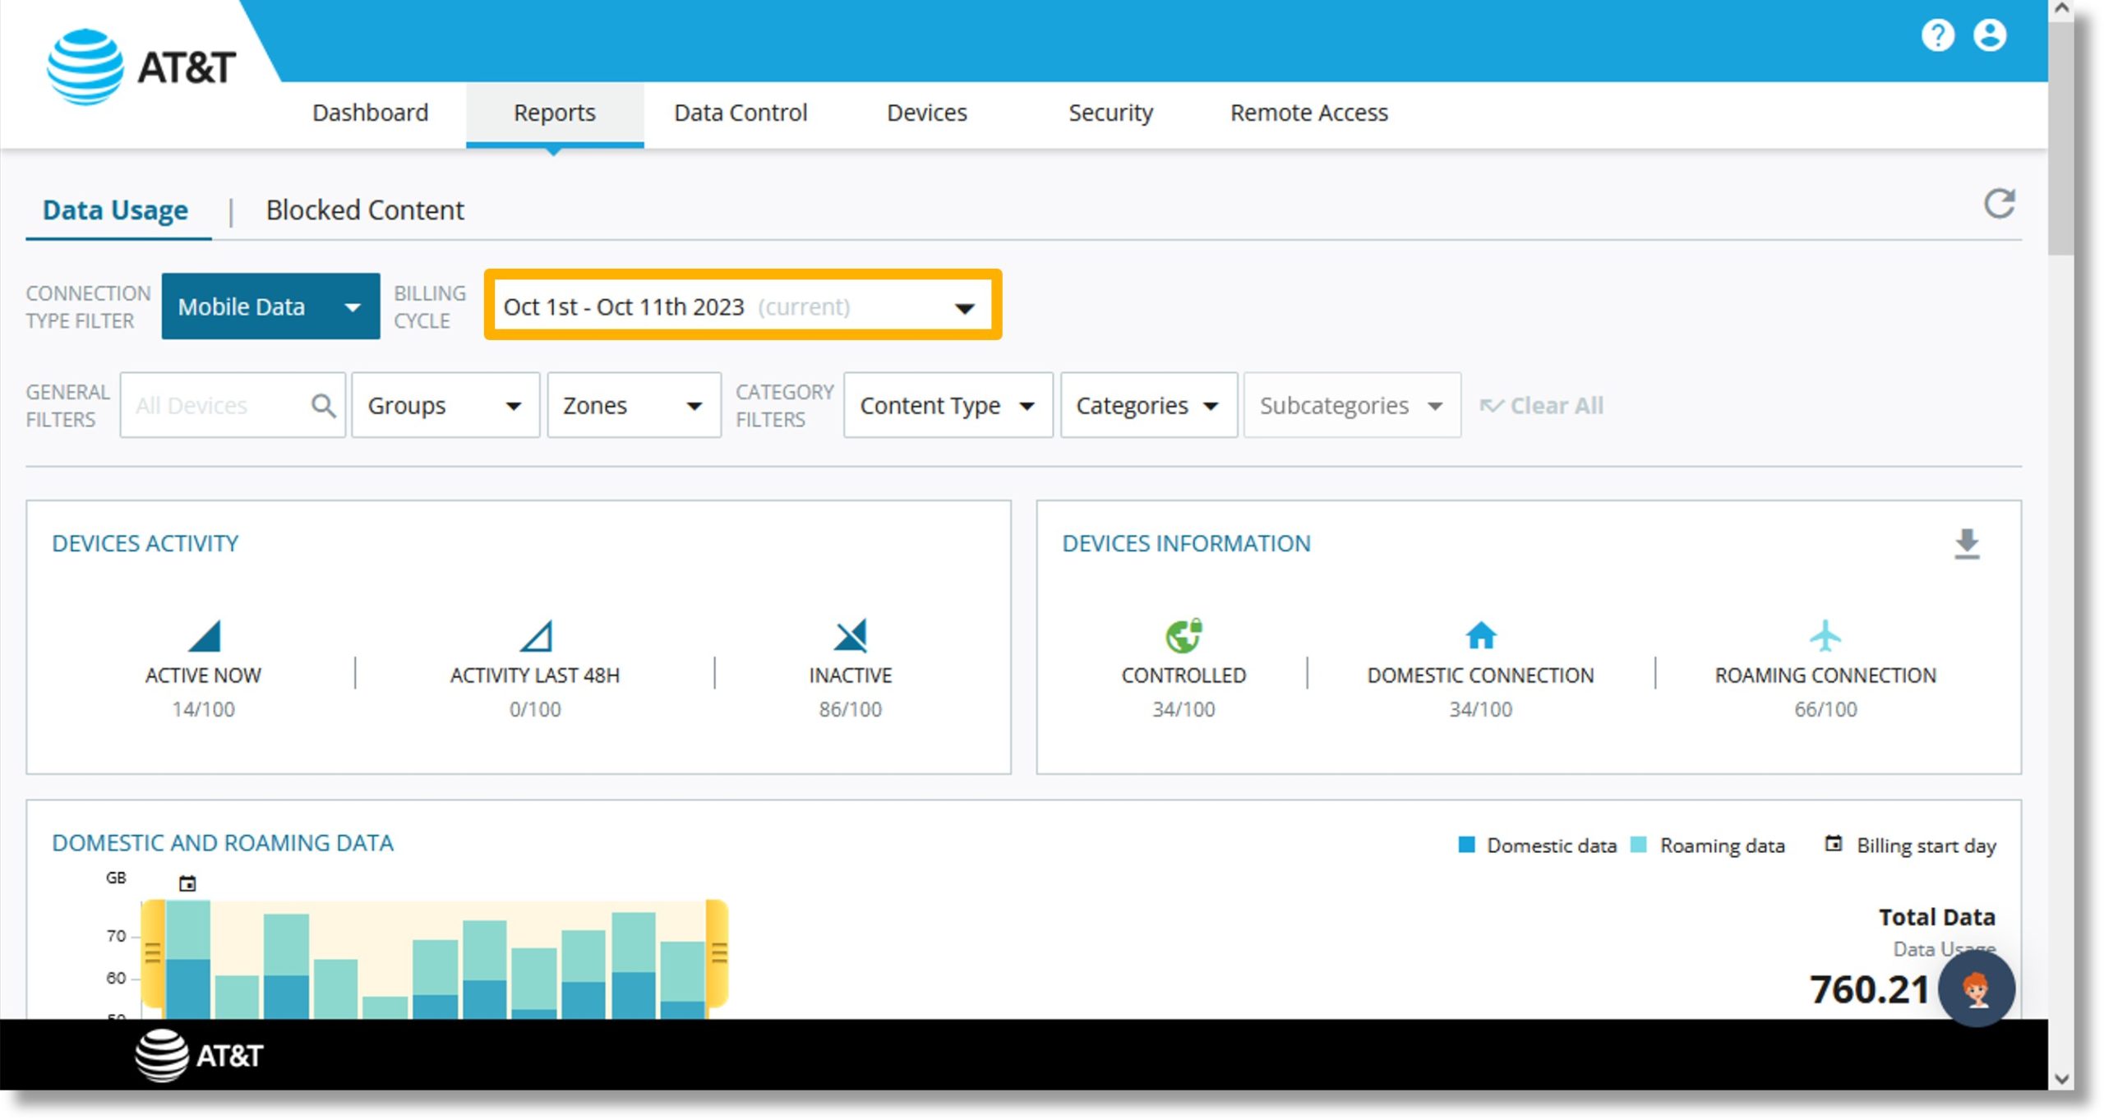Click the 34/100 Controlled value
2104x1120 pixels.
click(x=1183, y=709)
